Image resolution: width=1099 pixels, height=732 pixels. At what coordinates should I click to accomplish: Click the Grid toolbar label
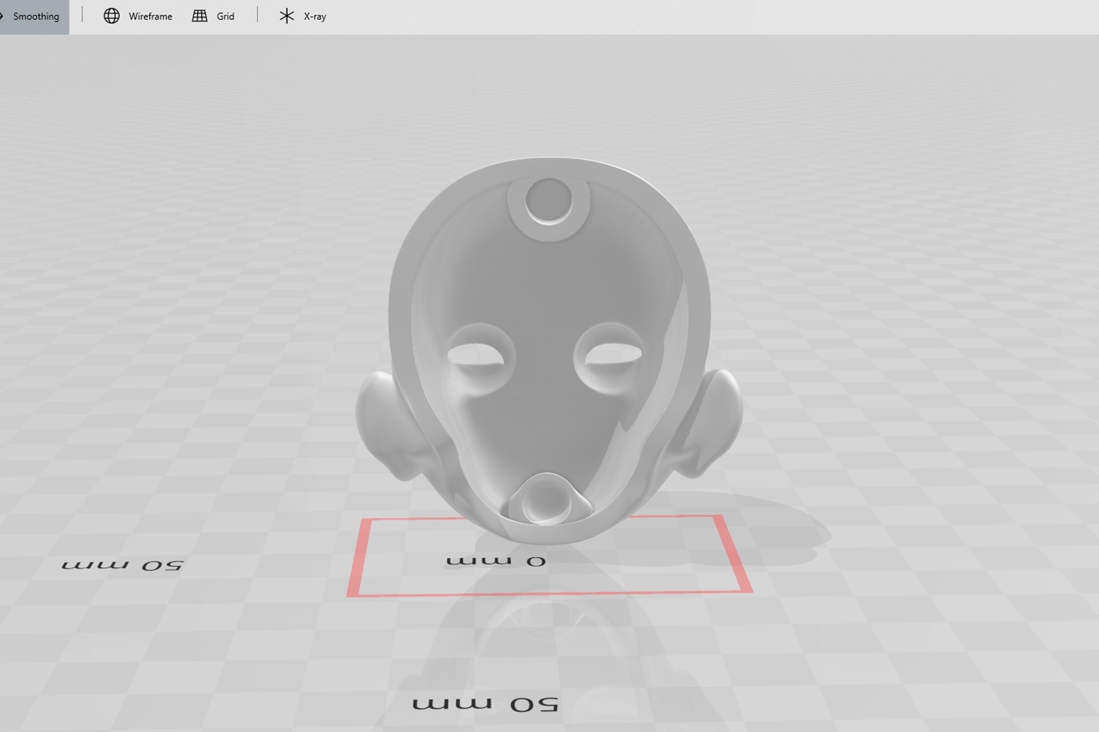point(226,16)
